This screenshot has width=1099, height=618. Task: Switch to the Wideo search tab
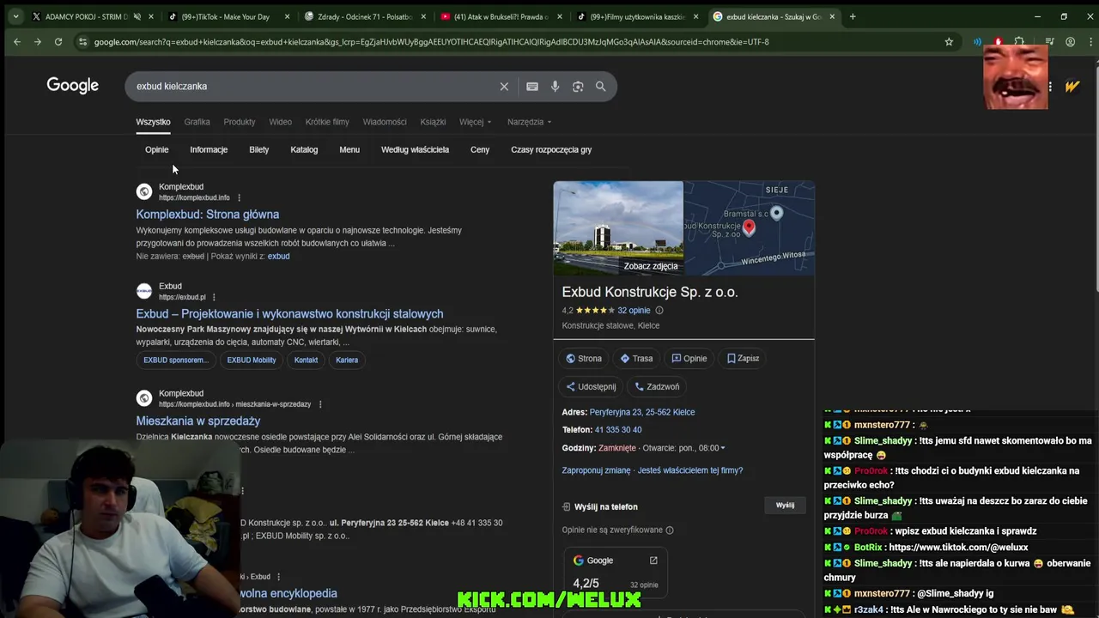click(281, 122)
